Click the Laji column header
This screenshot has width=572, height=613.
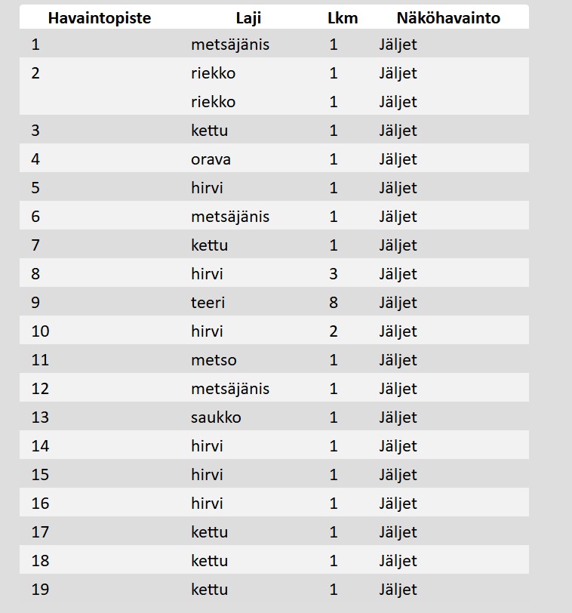point(248,18)
